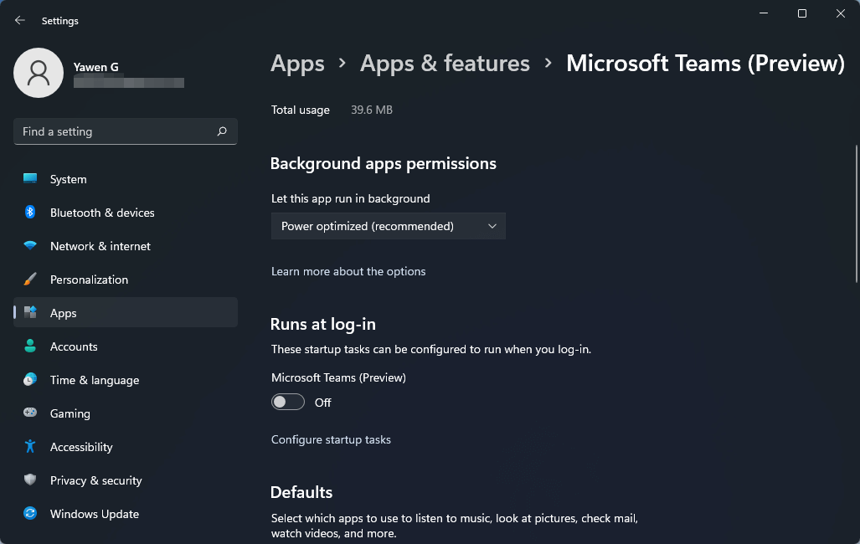Click the back arrow in Settings
860x544 pixels.
[x=18, y=20]
